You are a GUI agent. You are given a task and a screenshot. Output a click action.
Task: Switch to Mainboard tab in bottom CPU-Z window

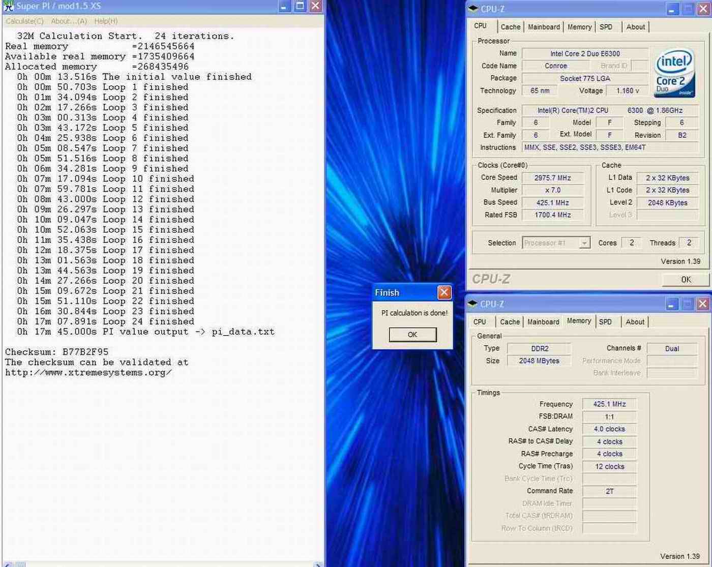(x=543, y=322)
